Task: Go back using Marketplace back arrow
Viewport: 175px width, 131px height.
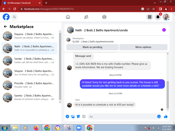Action: point(5,27)
